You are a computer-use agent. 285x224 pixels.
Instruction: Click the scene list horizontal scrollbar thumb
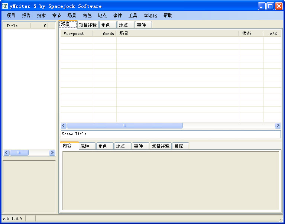[124, 126]
